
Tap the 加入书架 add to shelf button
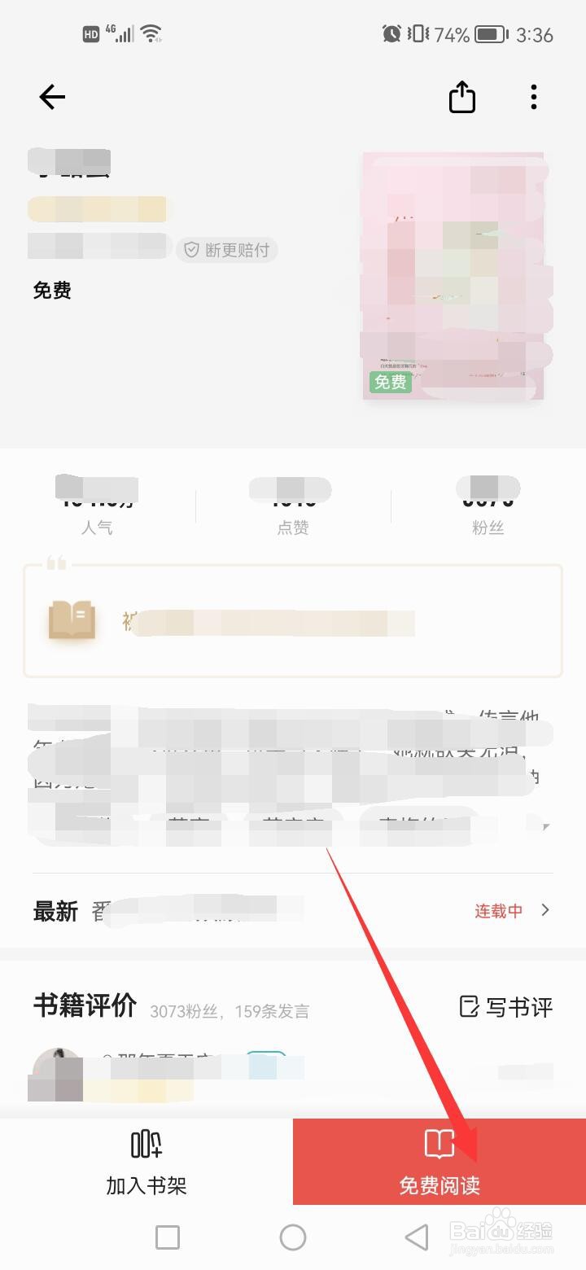click(x=146, y=1162)
